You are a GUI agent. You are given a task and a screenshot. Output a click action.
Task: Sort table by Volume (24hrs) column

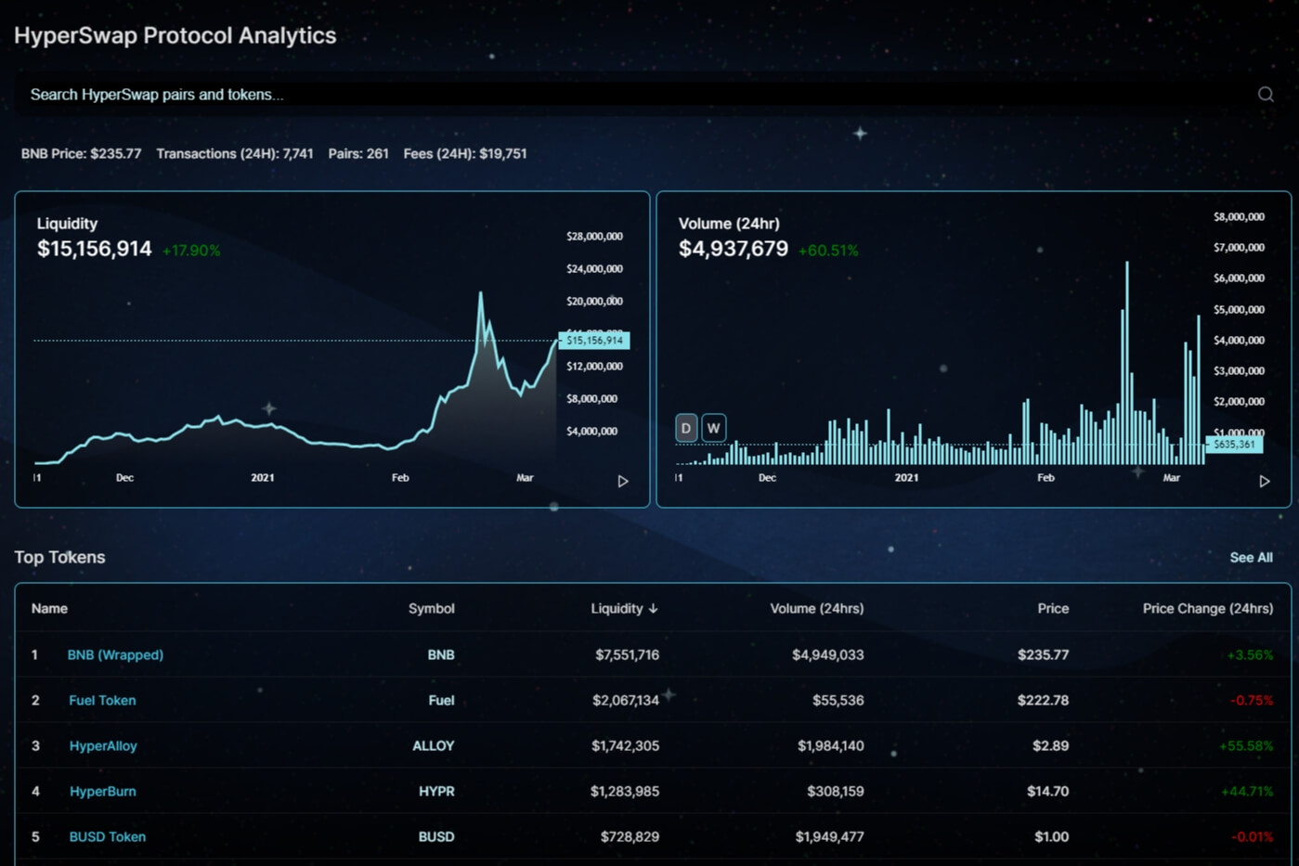point(816,609)
